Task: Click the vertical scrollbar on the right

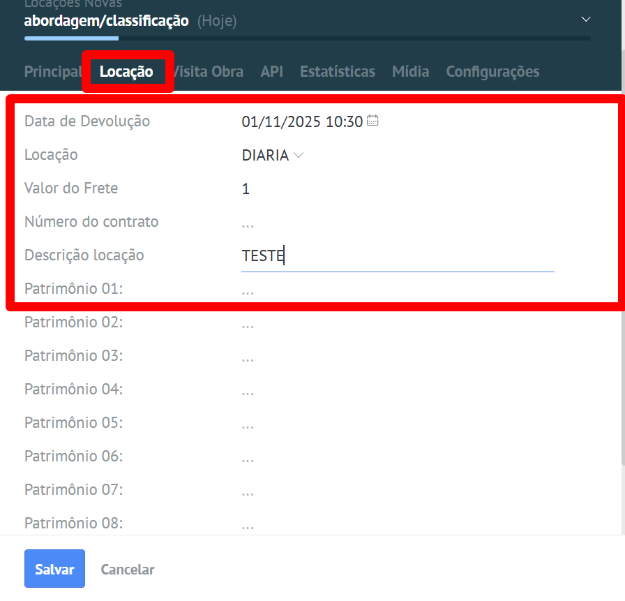Action: [x=622, y=279]
